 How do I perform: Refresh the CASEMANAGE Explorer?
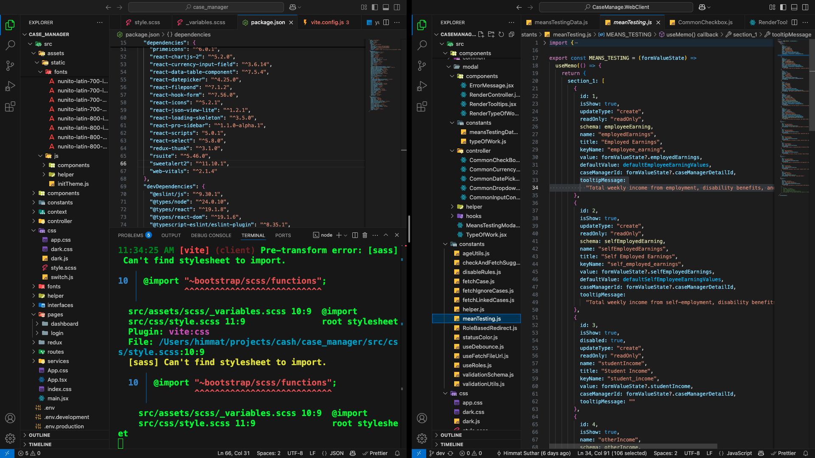pos(501,35)
